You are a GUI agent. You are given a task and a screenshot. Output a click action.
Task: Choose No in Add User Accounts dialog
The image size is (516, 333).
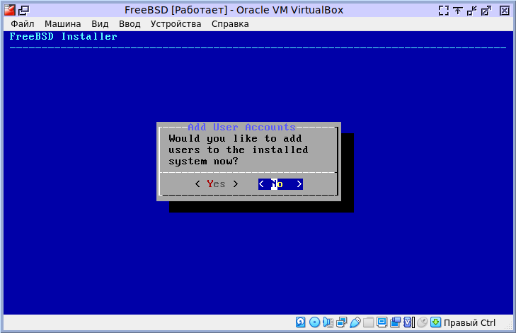pos(280,184)
